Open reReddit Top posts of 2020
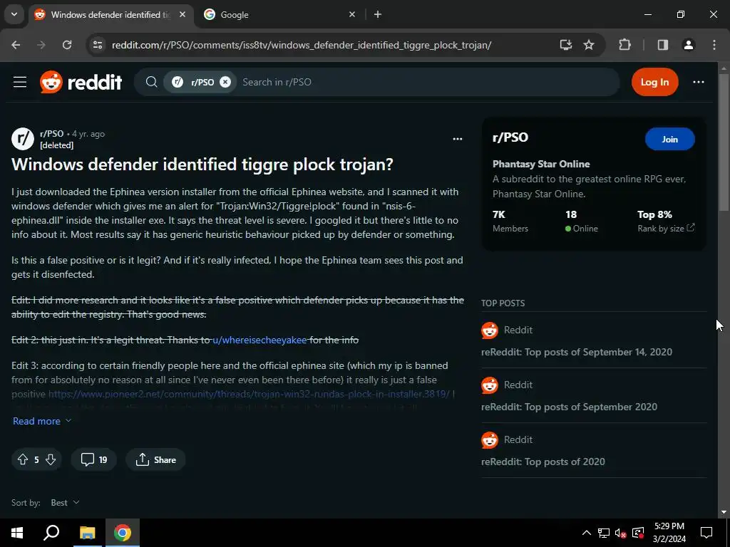Image resolution: width=730 pixels, height=547 pixels. tap(543, 462)
